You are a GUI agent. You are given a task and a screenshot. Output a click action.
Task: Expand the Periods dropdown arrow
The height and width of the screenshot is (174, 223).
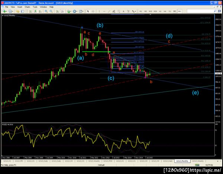click(x=77, y=12)
